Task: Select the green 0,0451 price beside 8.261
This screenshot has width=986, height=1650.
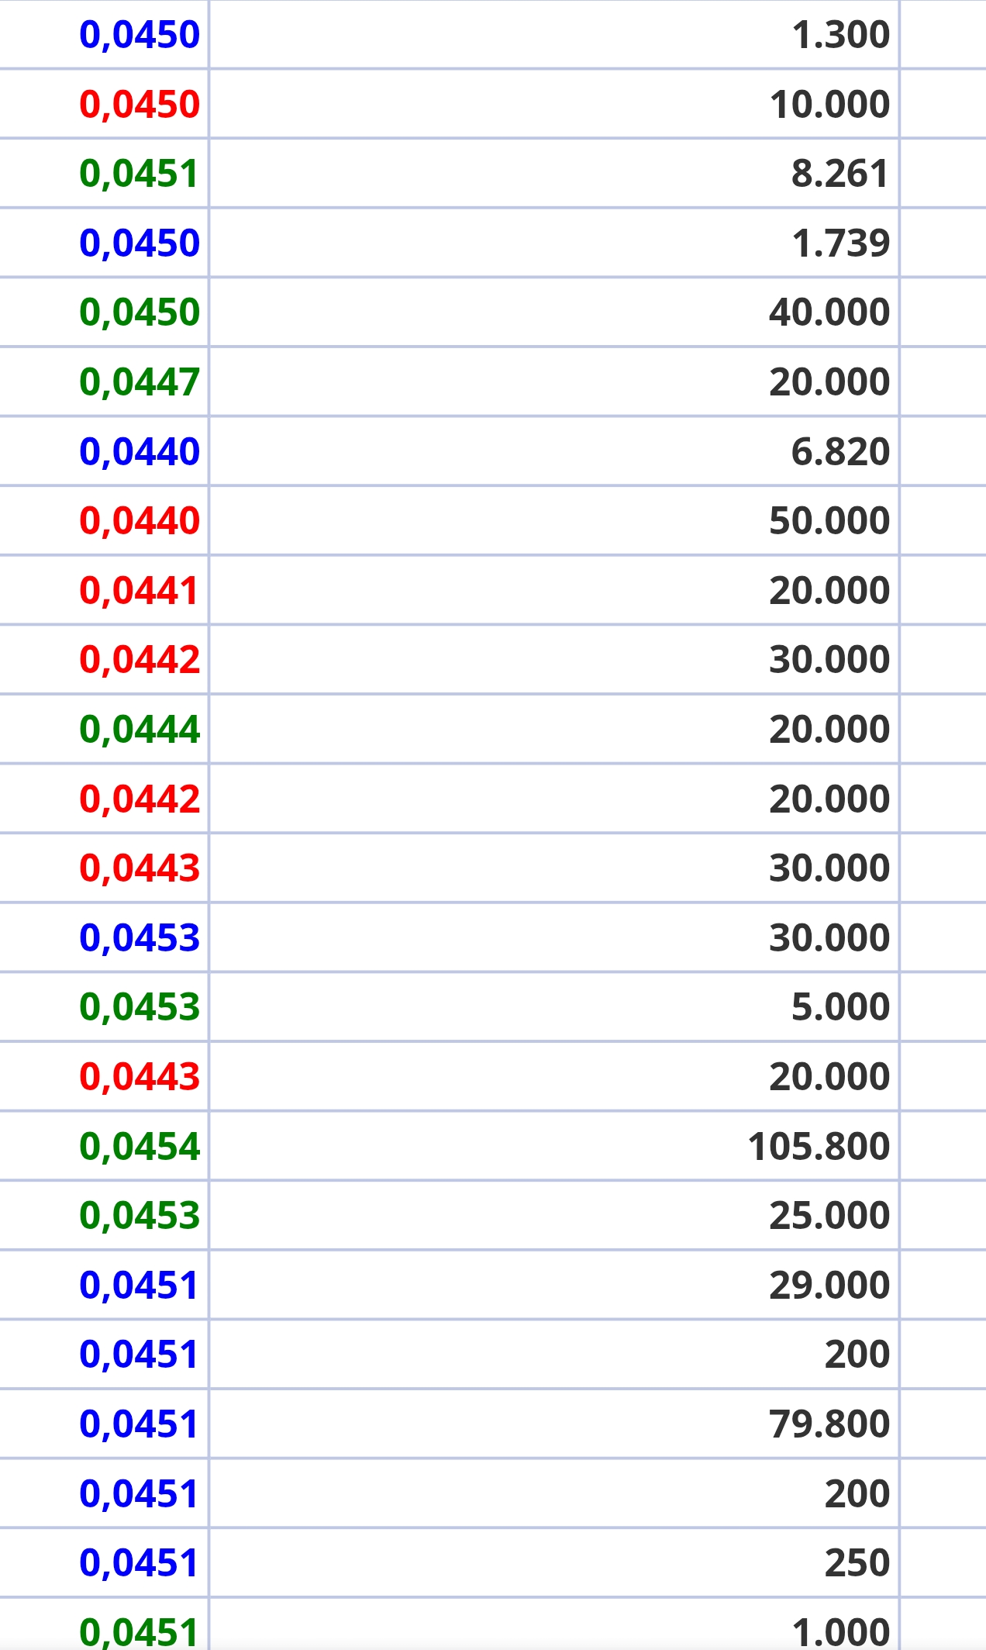Action: (140, 174)
